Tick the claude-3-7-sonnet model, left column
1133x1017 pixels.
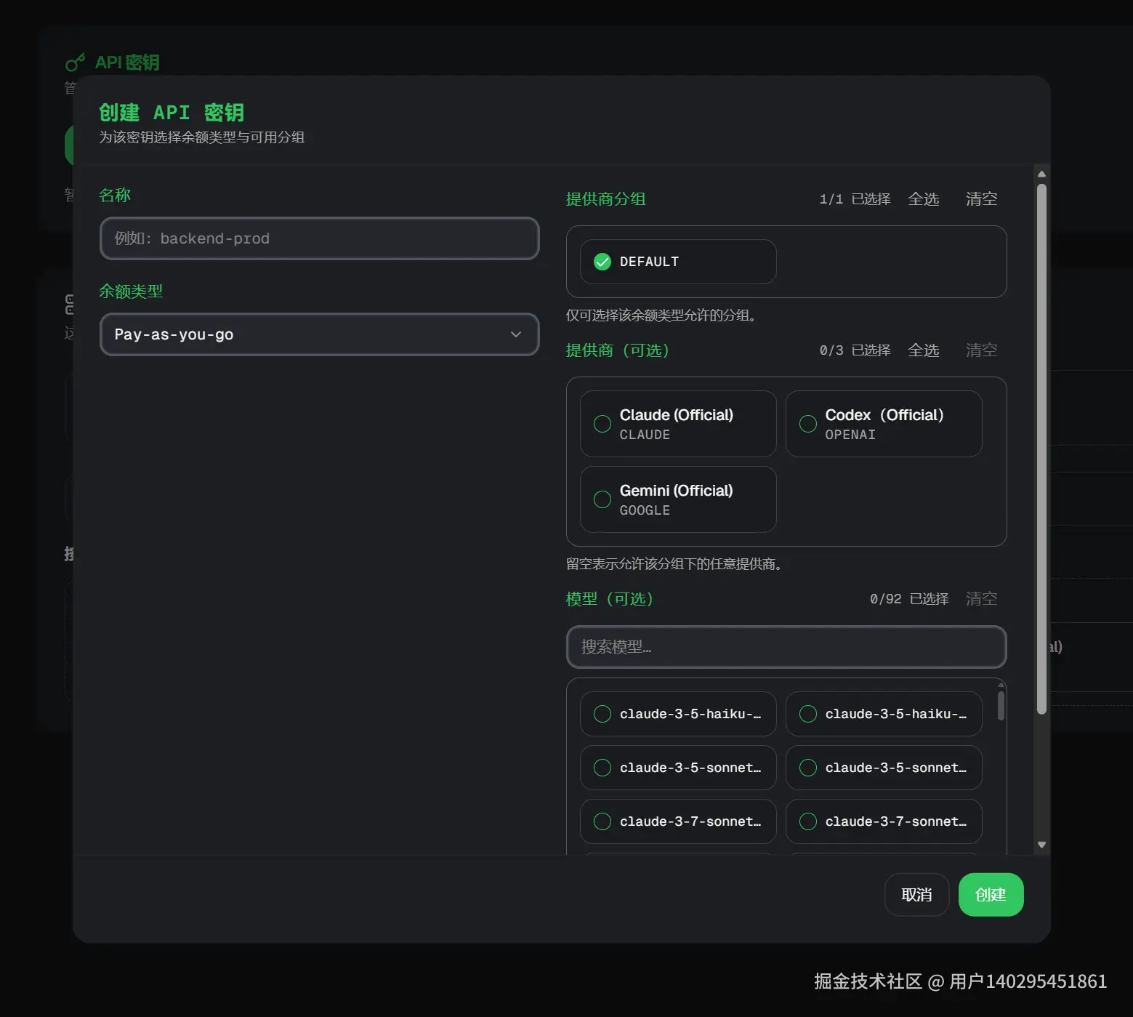[x=678, y=821]
